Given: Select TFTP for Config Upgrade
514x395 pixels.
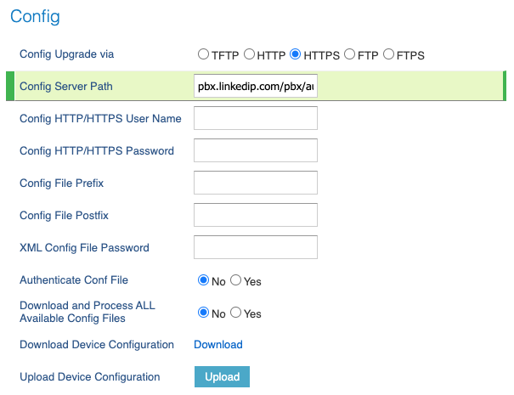Looking at the screenshot, I should (x=203, y=54).
